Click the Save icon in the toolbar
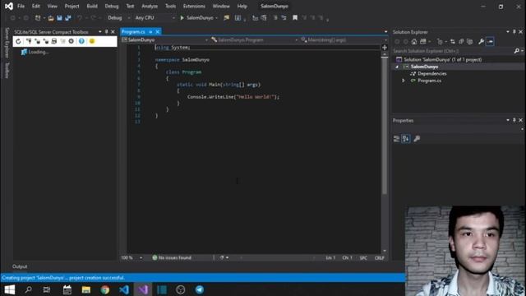This screenshot has width=526, height=296. [x=59, y=18]
